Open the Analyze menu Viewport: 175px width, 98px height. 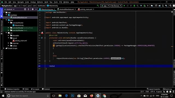click(x=33, y=2)
